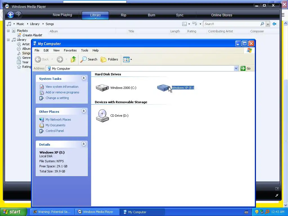This screenshot has height=216, width=288.
Task: Click the Windows flag logo in My Computer
Action: pyautogui.click(x=249, y=50)
